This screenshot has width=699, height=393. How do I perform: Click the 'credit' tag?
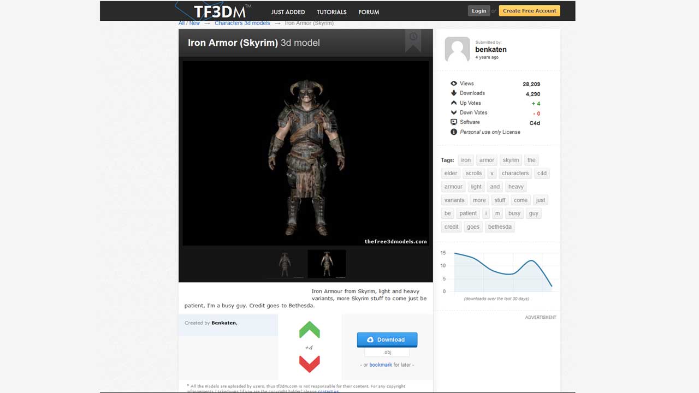tap(452, 227)
